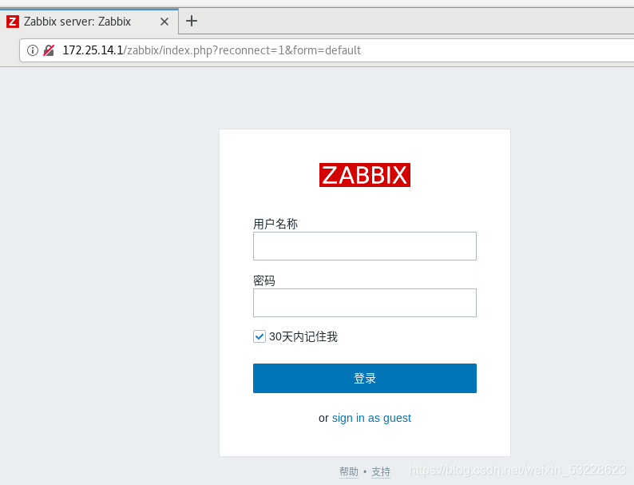Uncheck the 30天内记住我 checkbox
This screenshot has width=634, height=485.
coord(260,336)
